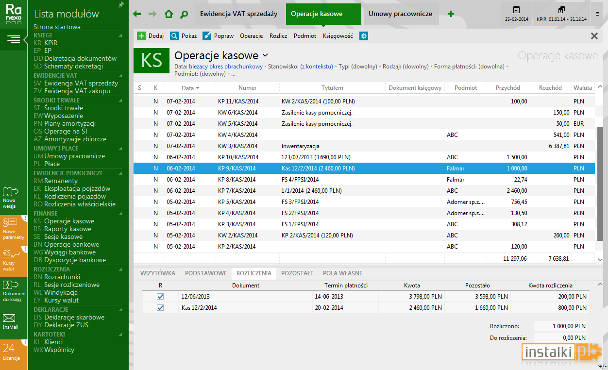Collapse the FINANSE module section
Screen dimensions: 608x370
tap(120, 213)
